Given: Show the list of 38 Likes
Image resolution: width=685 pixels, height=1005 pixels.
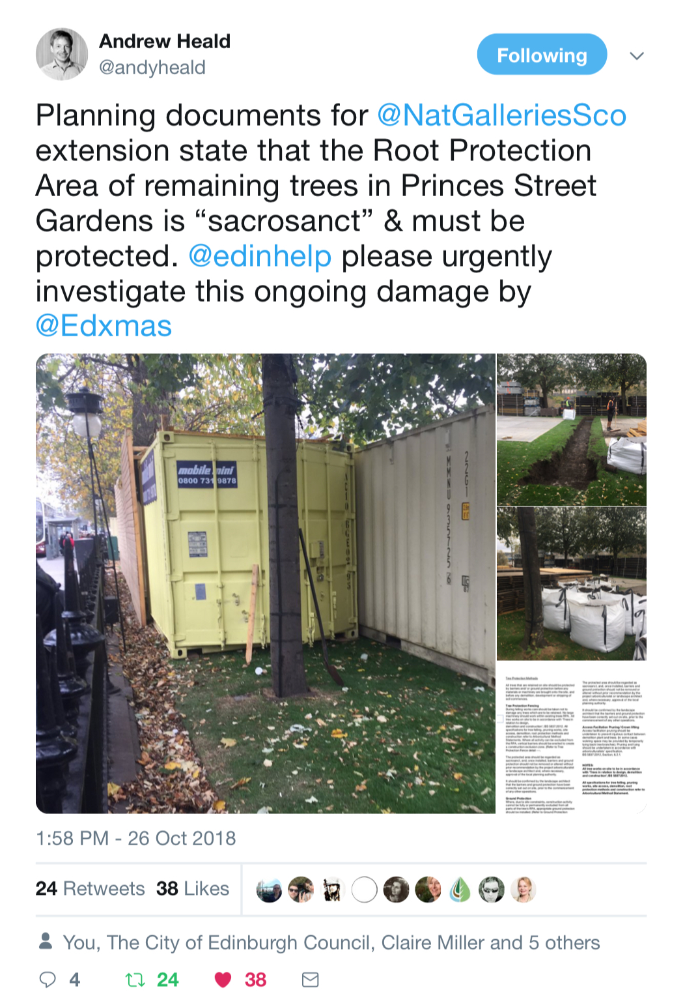Looking at the screenshot, I should (x=193, y=888).
